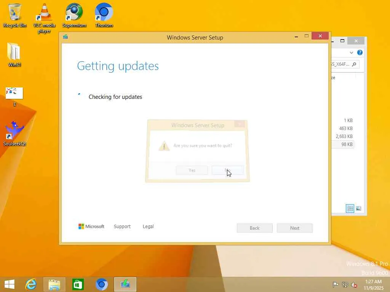Image resolution: width=390 pixels, height=292 pixels.
Task: Select the 1 KB file row
Action: 342,121
